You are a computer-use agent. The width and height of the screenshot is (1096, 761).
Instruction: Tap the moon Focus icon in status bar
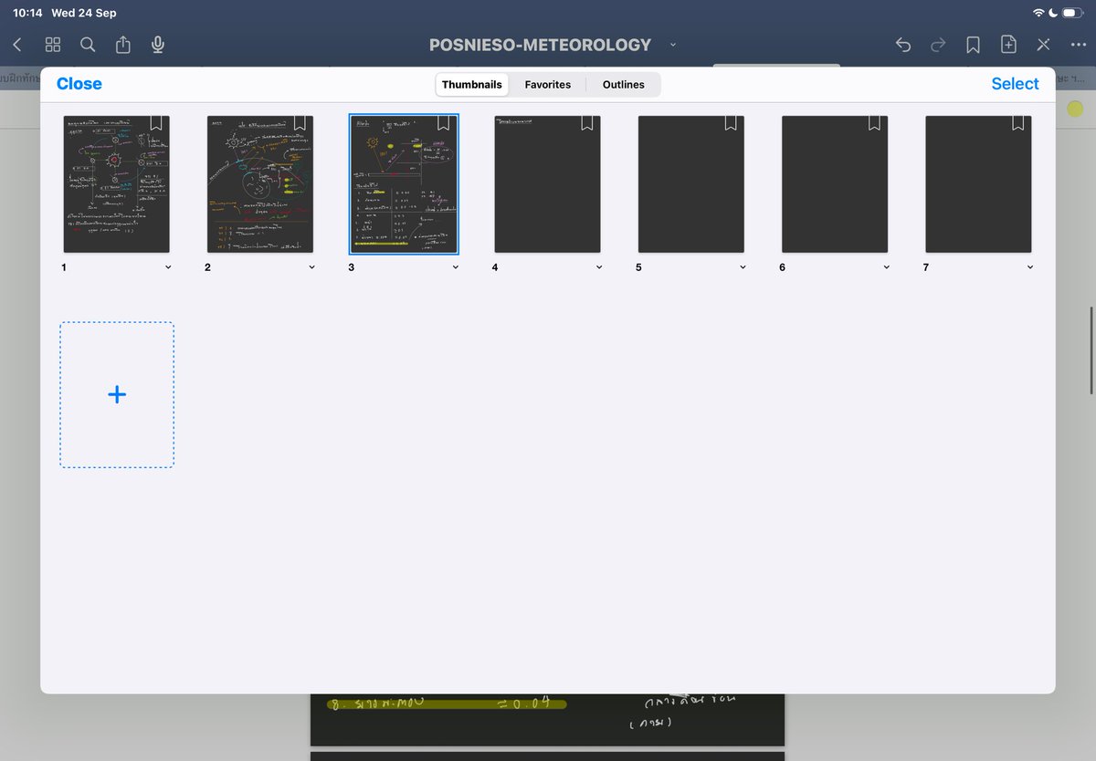[x=1052, y=13]
